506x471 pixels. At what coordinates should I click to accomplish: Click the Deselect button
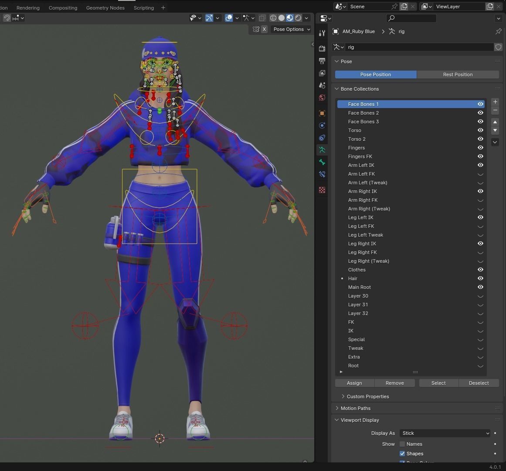point(479,383)
